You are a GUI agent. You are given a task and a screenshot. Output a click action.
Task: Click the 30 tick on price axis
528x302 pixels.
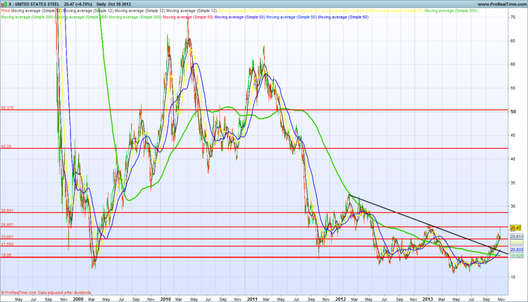513,206
